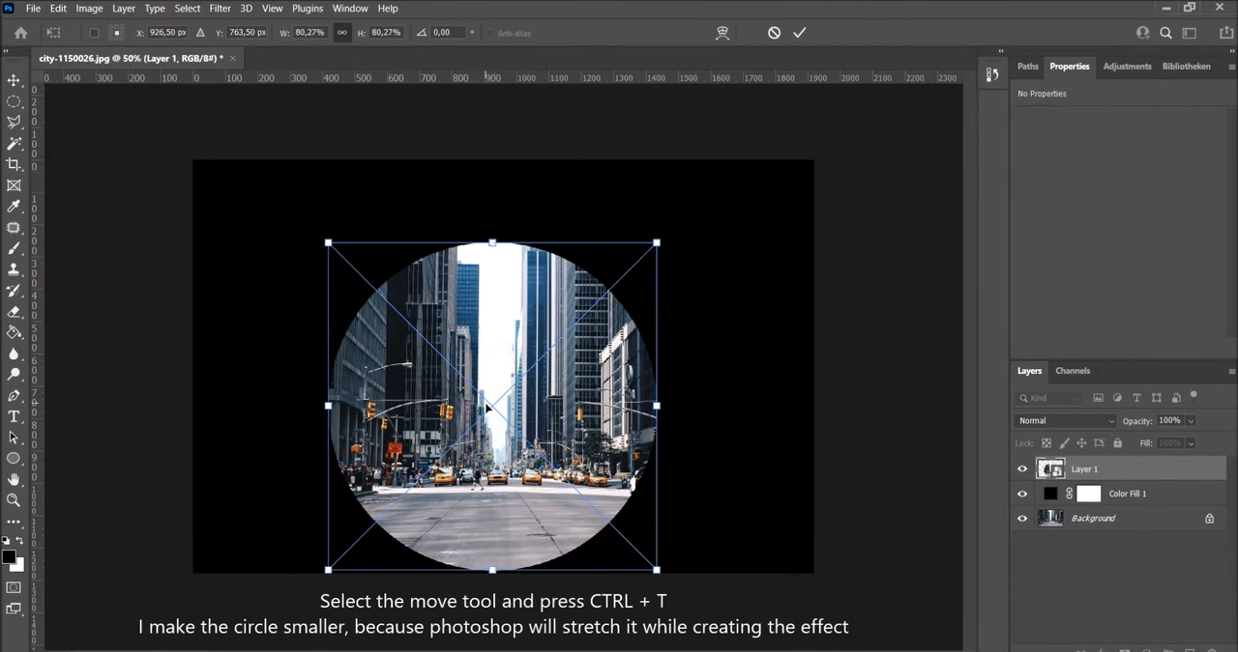Open the Properties panel flyout menu
This screenshot has width=1238, height=652.
1231,67
